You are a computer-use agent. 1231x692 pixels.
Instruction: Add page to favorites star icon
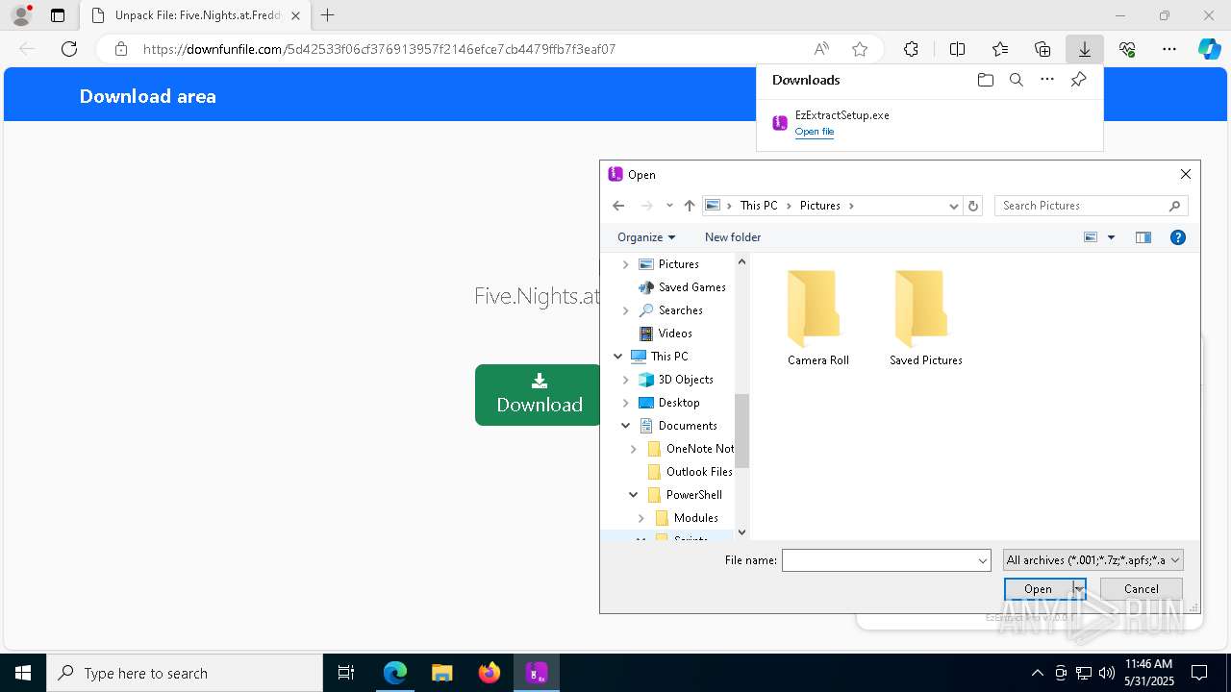point(860,49)
